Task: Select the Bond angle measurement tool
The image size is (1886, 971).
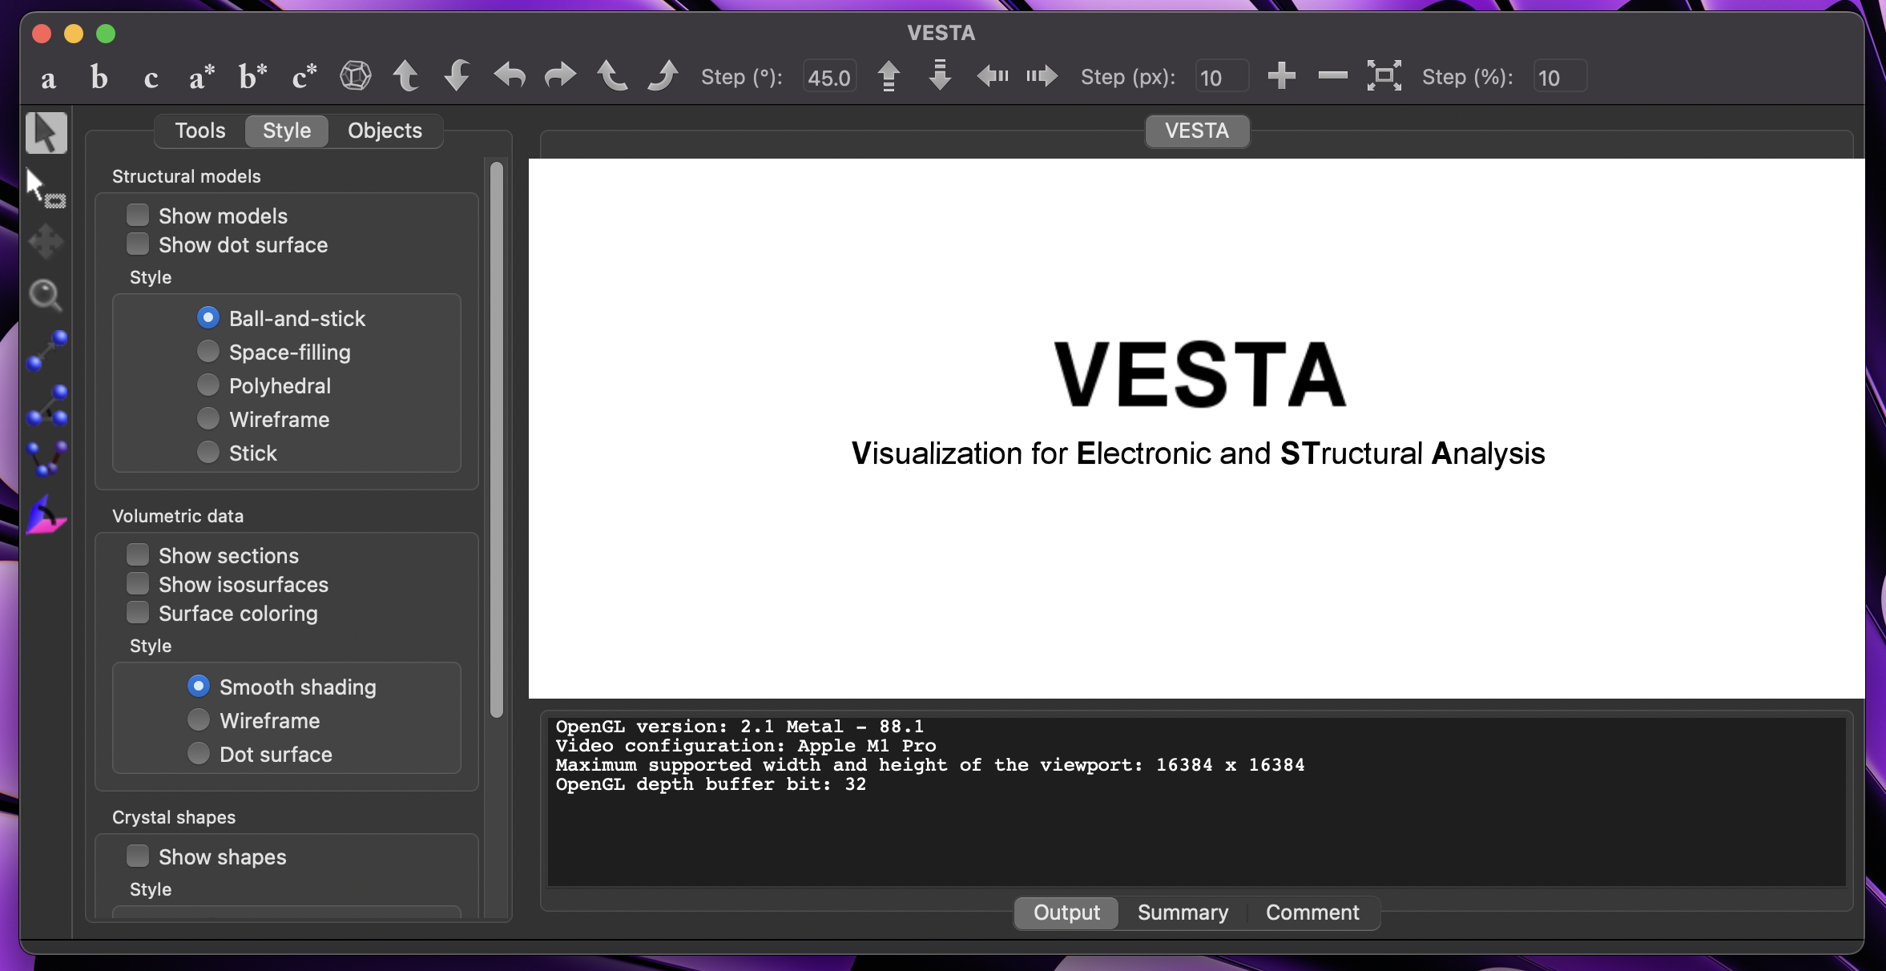Action: (x=46, y=405)
